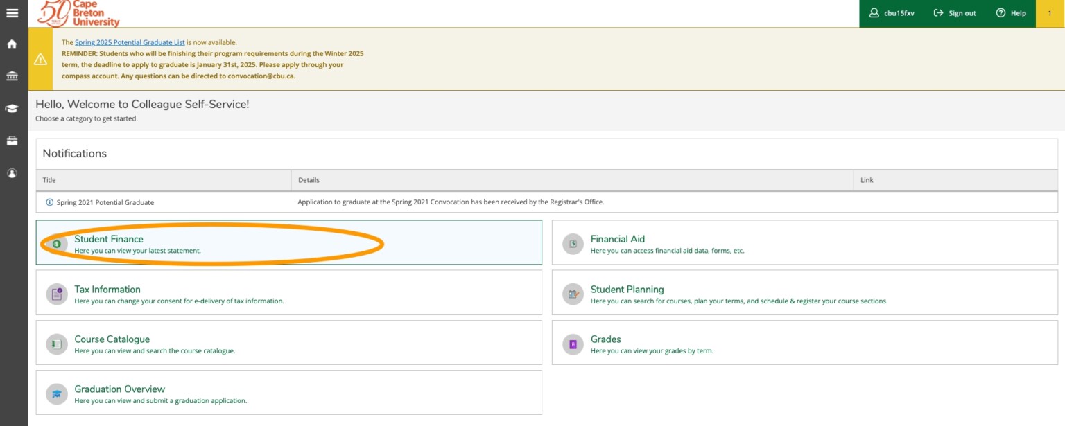Viewport: 1065px width, 426px height.
Task: Open the Financial Information bank icon
Action: pyautogui.click(x=12, y=76)
